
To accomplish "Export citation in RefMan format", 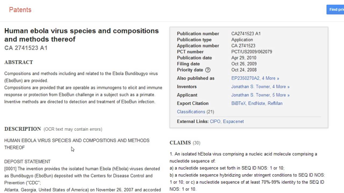I will pyautogui.click(x=275, y=103).
